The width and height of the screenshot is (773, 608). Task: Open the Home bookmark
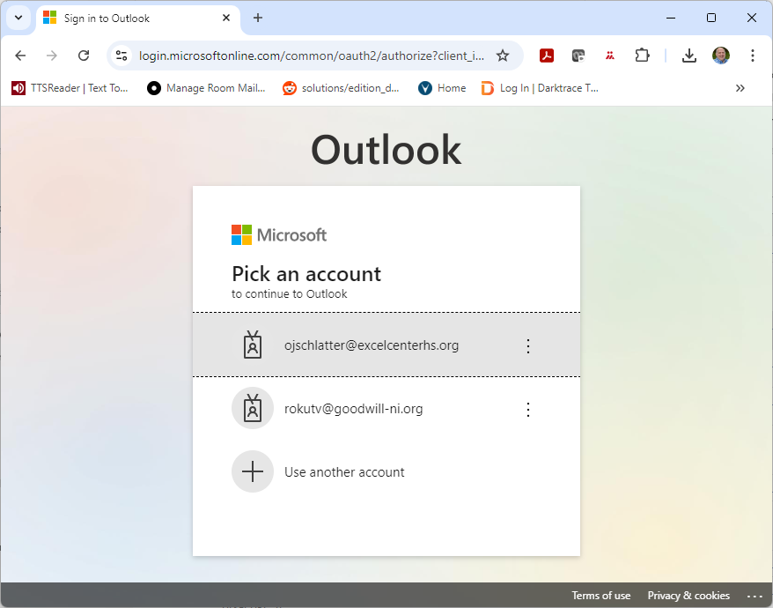pos(442,88)
